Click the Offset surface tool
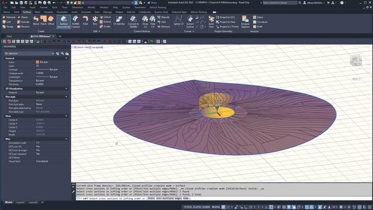The width and height of the screenshot is (373, 210). 51,20
